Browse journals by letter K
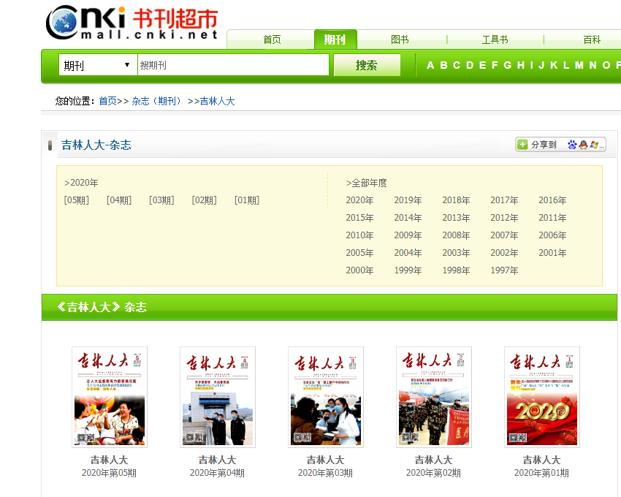 (554, 65)
